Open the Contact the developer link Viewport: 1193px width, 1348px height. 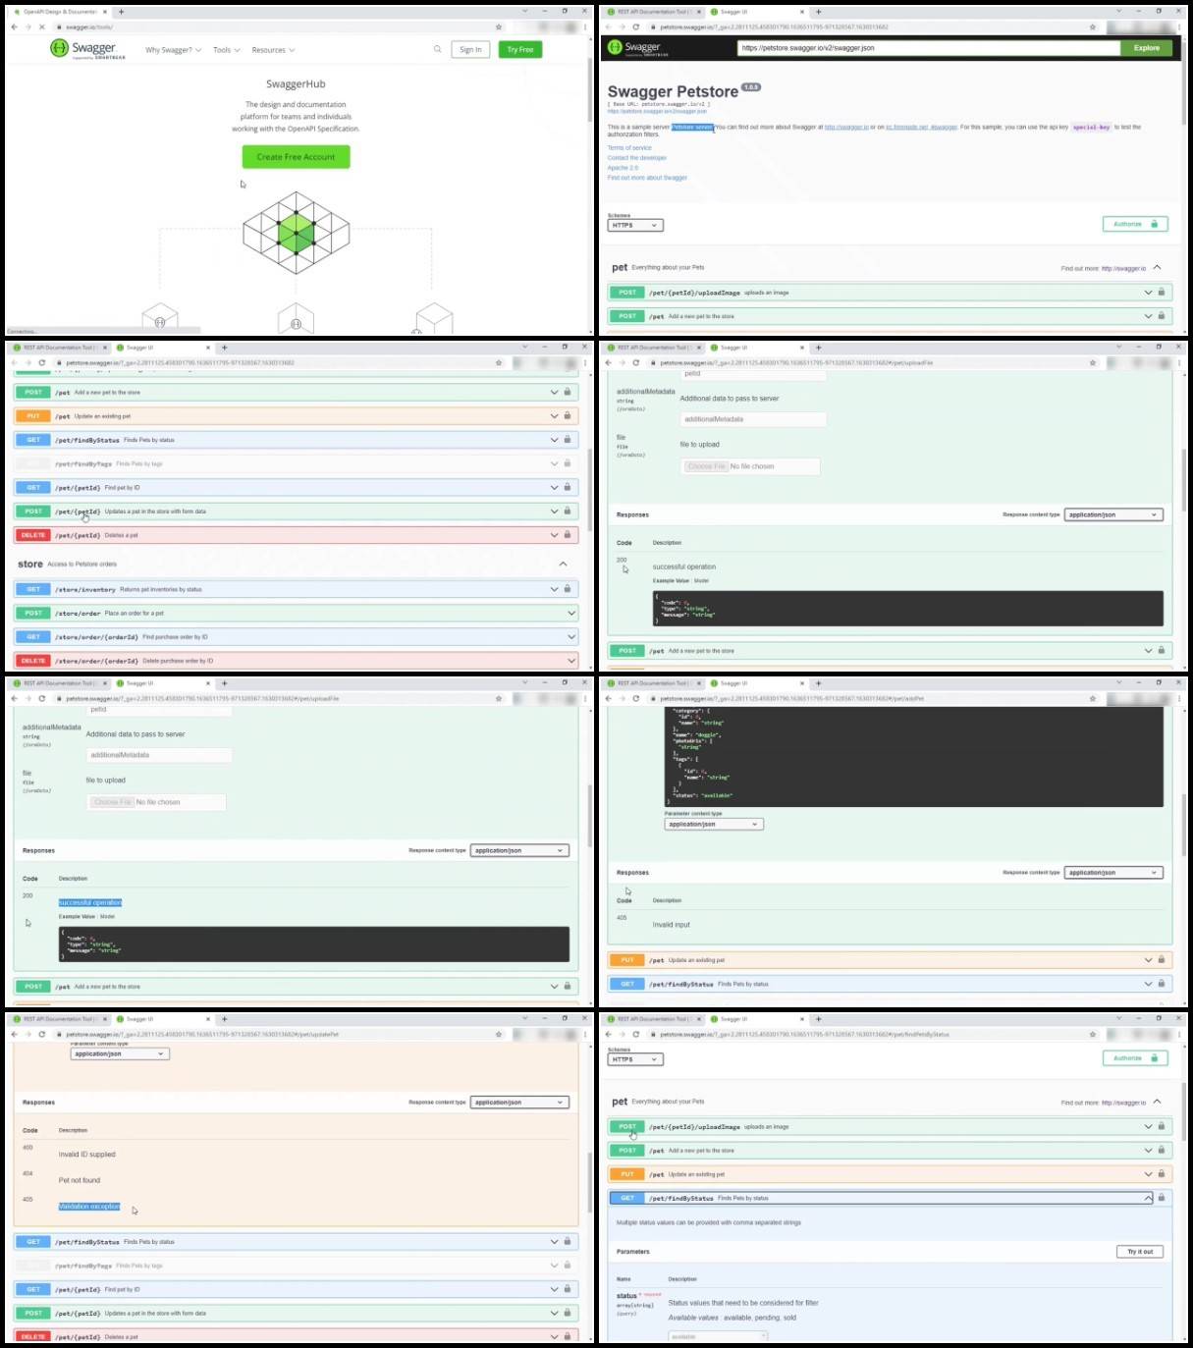pyautogui.click(x=636, y=157)
